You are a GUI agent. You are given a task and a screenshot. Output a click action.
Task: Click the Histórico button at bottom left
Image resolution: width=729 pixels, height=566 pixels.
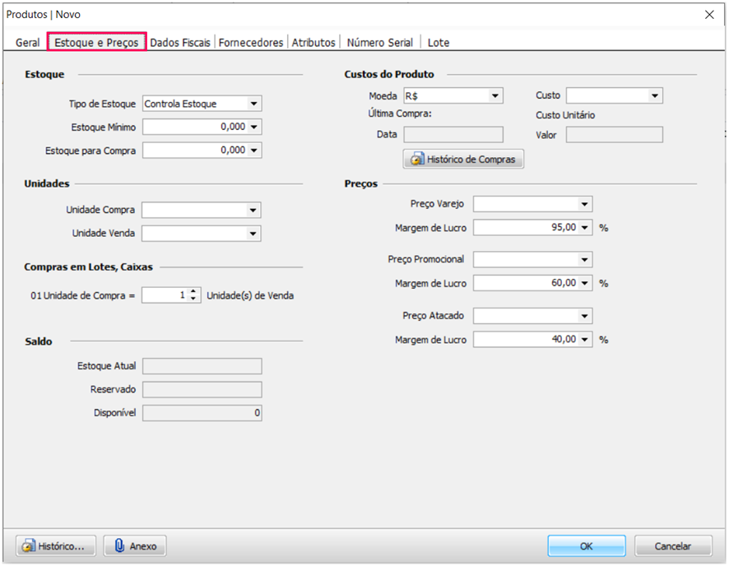click(56, 546)
